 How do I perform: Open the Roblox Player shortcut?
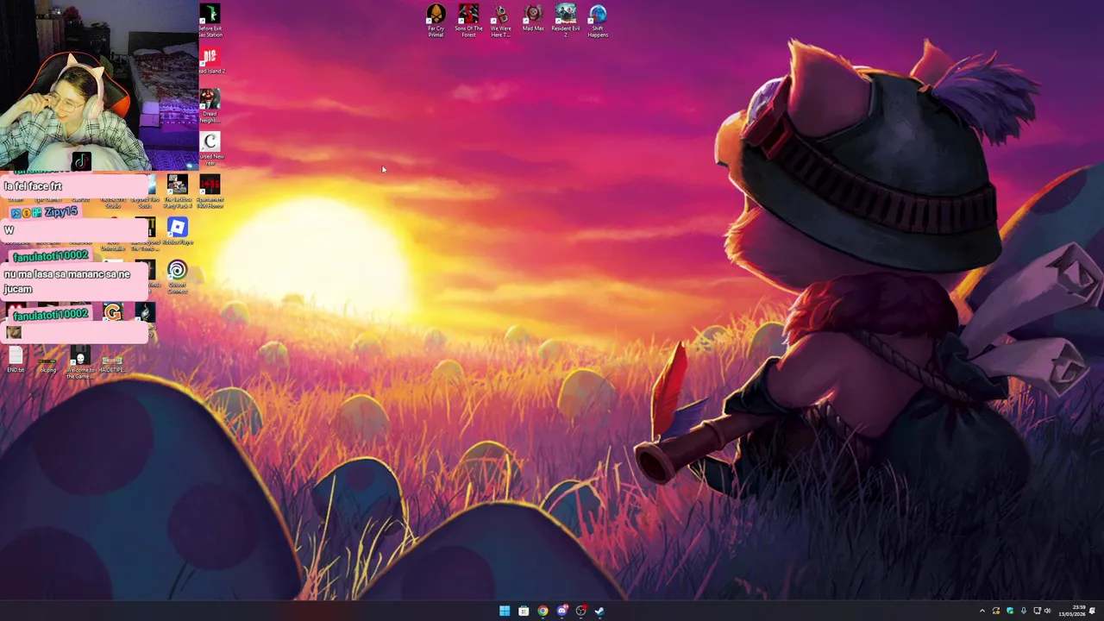click(177, 233)
